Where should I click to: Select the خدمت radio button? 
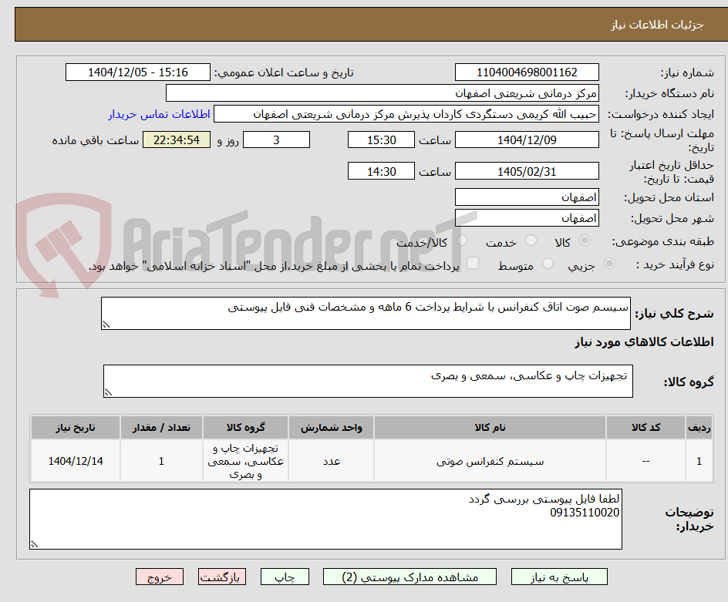tap(531, 240)
